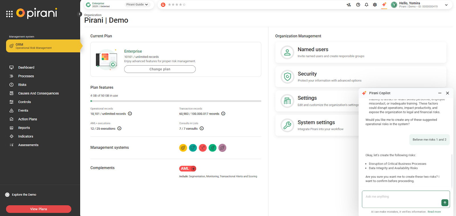Open the help question mark icon
The image size is (456, 216).
[358, 5]
